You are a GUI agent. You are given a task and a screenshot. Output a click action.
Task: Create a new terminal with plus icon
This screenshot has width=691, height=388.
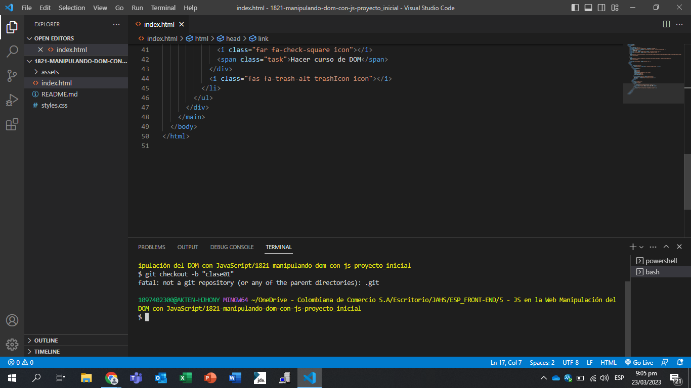tap(632, 247)
